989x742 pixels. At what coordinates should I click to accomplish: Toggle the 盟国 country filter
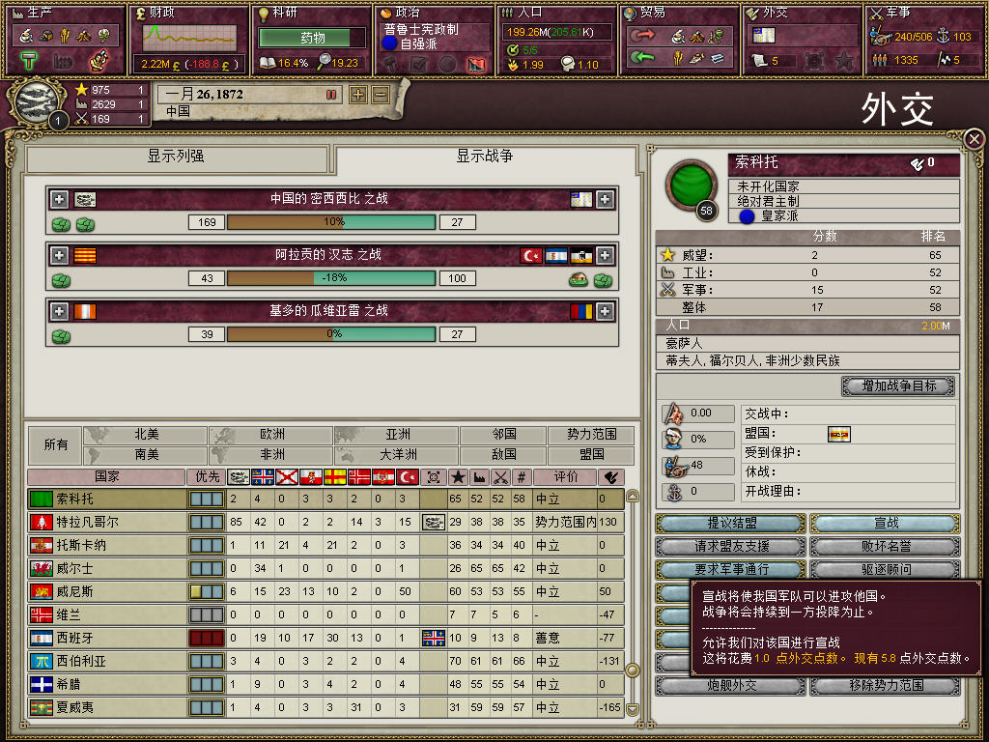click(x=591, y=454)
